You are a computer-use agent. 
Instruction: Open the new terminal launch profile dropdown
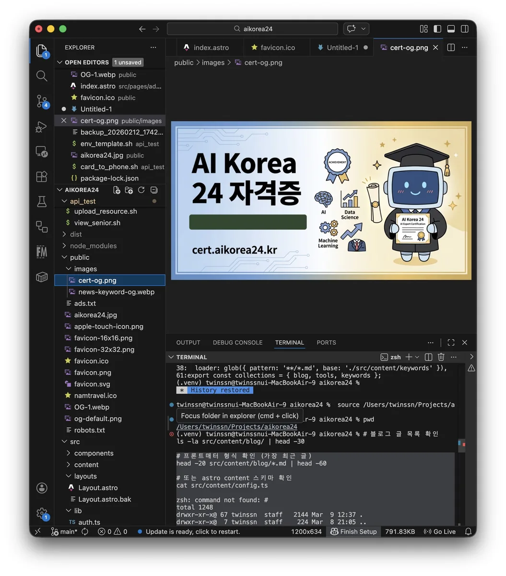pyautogui.click(x=417, y=357)
